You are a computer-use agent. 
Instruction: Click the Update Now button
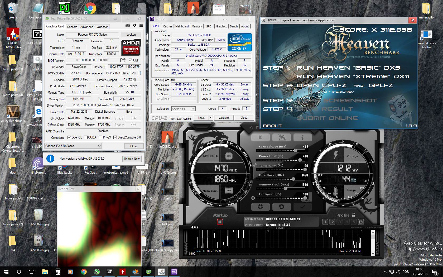132,159
